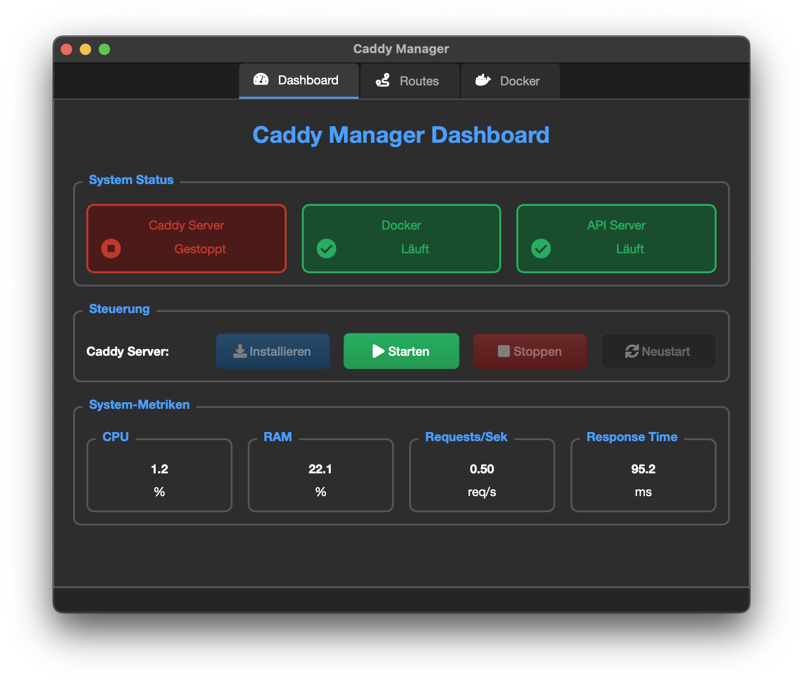Click the Routes path icon
Viewport: 803px width, 683px height.
click(x=383, y=81)
